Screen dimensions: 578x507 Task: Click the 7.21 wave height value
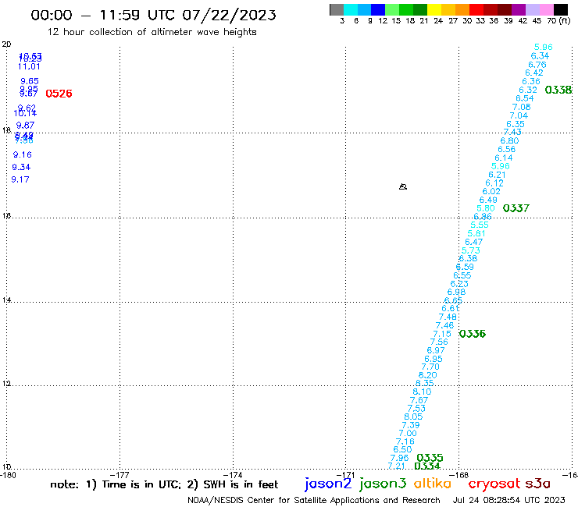396,466
